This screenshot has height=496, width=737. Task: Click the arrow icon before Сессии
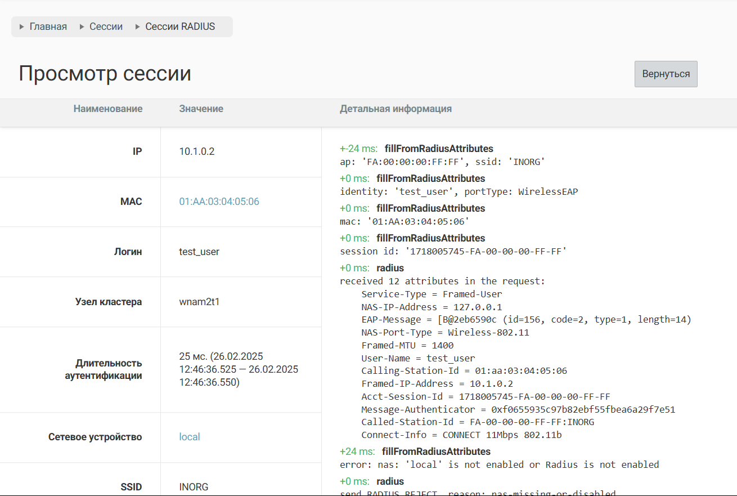pyautogui.click(x=82, y=26)
